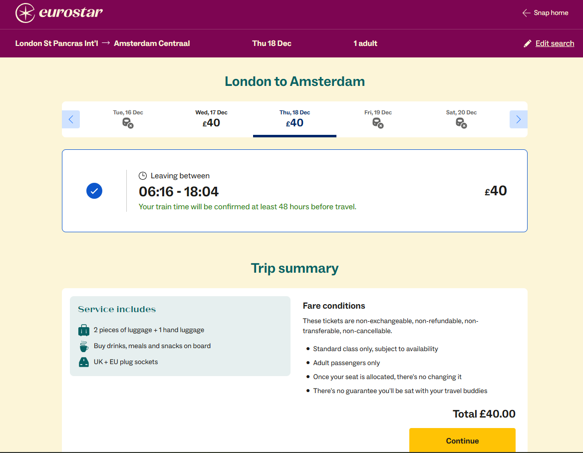
Task: Show earlier dates with left chevron
Action: [71, 119]
